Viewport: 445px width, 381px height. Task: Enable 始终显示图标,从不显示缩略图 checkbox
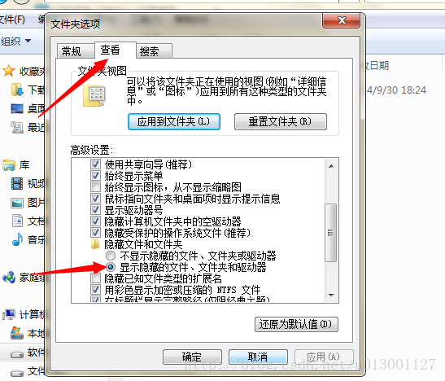pyautogui.click(x=95, y=186)
